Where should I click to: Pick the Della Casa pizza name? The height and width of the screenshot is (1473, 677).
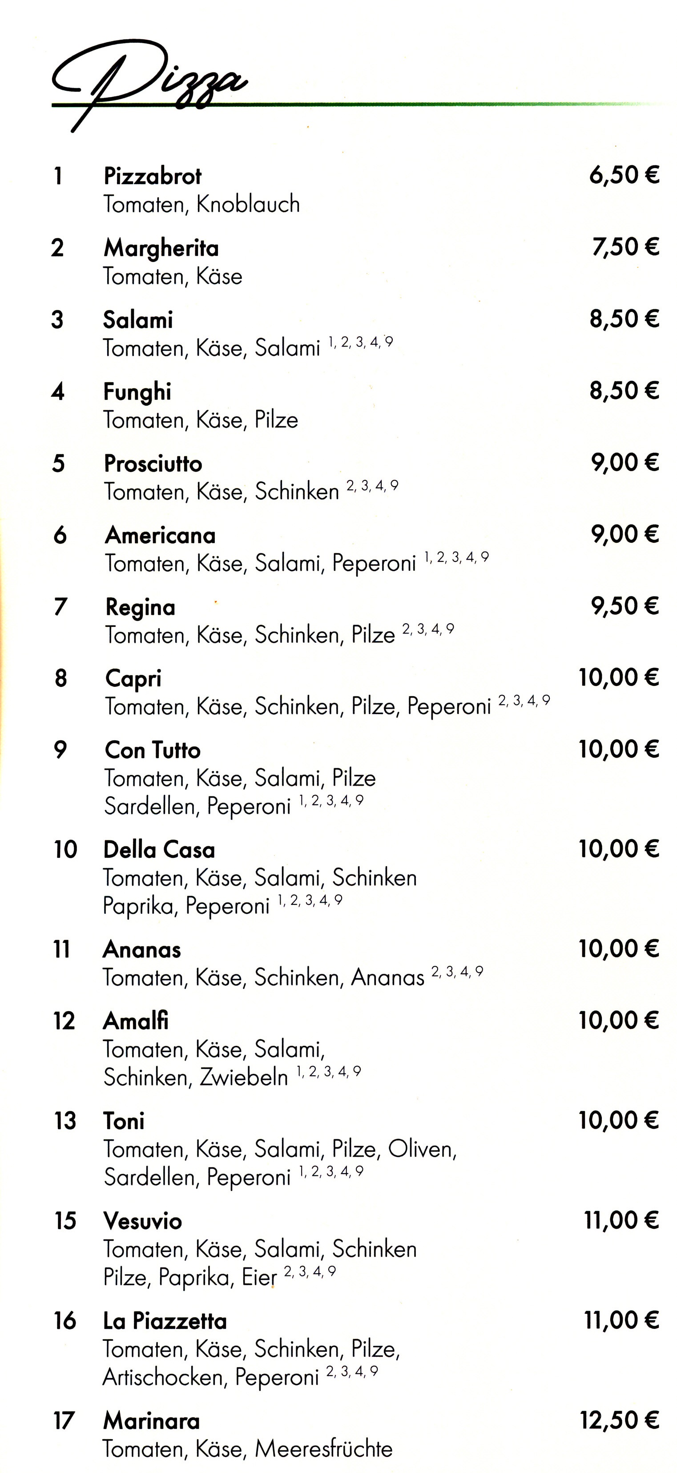pyautogui.click(x=159, y=850)
